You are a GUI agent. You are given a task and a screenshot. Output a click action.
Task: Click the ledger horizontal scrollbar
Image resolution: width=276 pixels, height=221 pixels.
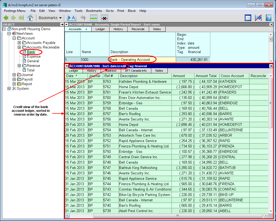178,216
